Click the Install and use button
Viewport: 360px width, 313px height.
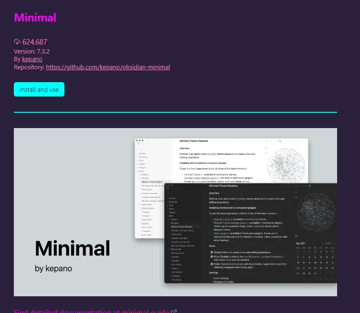coord(39,89)
